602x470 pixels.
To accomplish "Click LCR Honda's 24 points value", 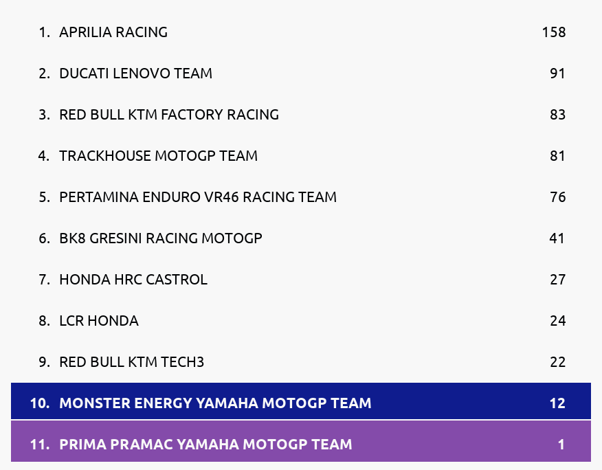I will click(x=557, y=321).
